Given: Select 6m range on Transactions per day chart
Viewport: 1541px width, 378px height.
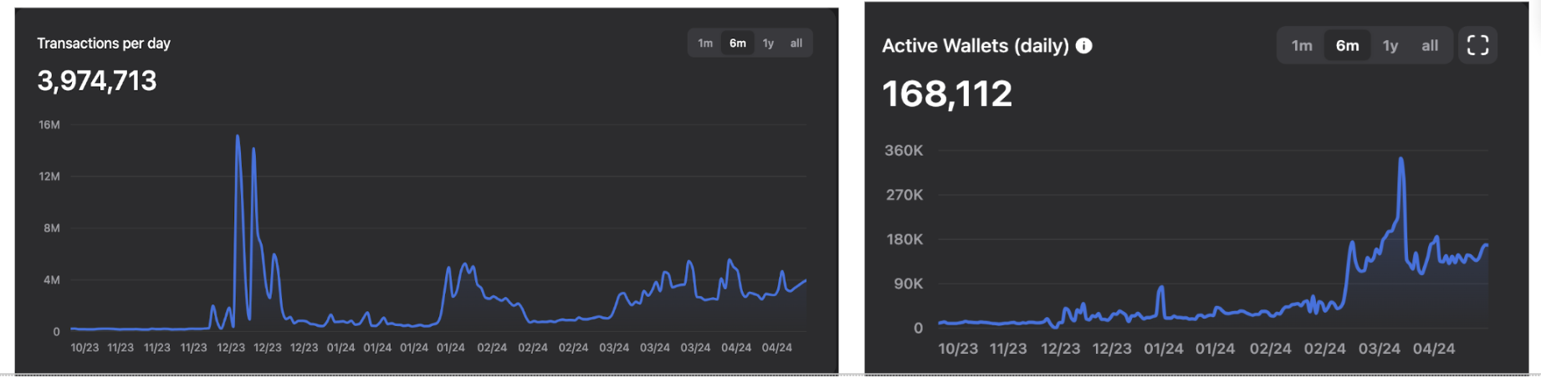Looking at the screenshot, I should 737,43.
